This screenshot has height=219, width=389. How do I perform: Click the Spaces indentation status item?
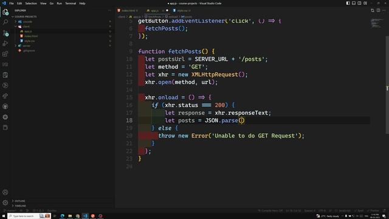(x=310, y=210)
